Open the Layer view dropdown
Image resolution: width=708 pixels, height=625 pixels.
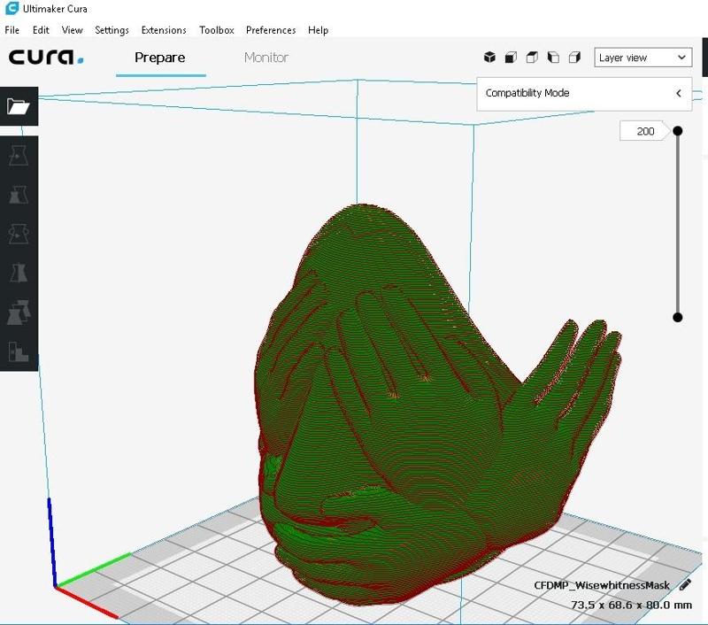[642, 58]
